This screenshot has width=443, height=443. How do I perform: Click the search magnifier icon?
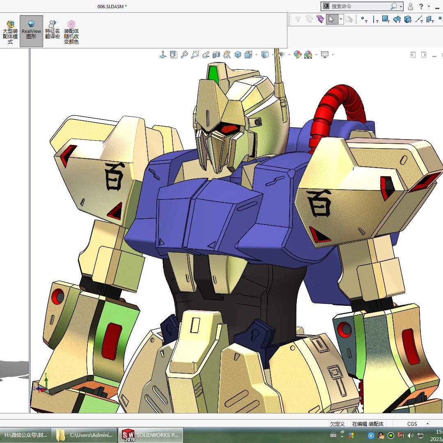tap(394, 6)
